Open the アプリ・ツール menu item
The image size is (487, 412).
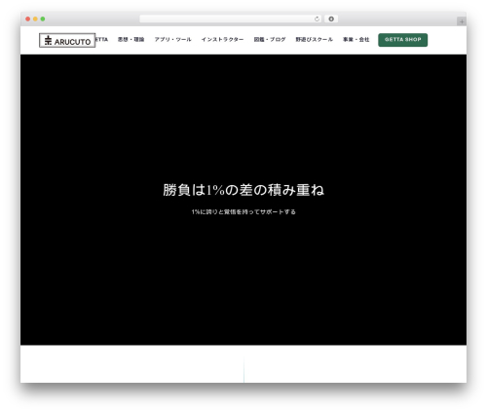pos(172,40)
